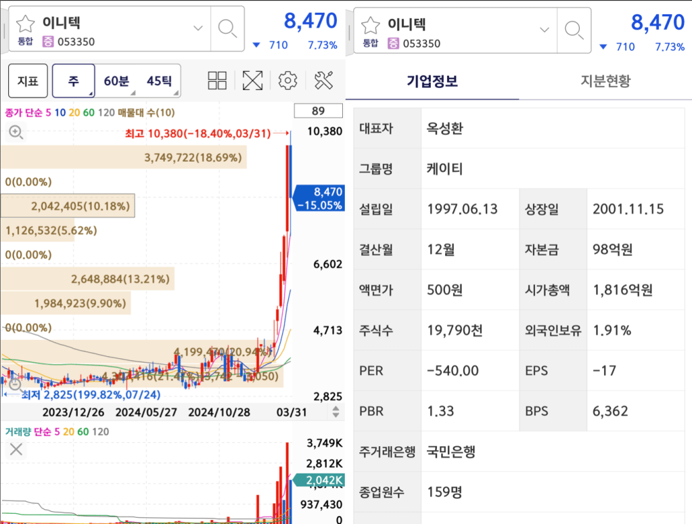The height and width of the screenshot is (524, 692).
Task: Close the volume sub-chart with X
Action: [16, 450]
